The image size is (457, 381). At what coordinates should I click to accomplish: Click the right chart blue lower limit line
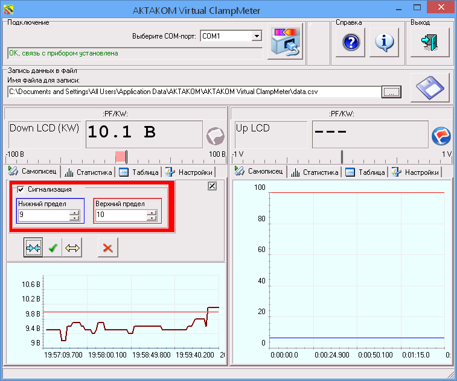357,338
